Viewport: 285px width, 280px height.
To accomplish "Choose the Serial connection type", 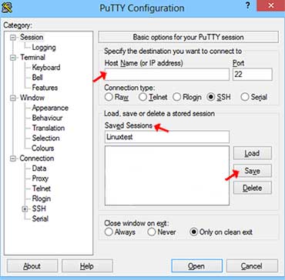I will [x=245, y=97].
